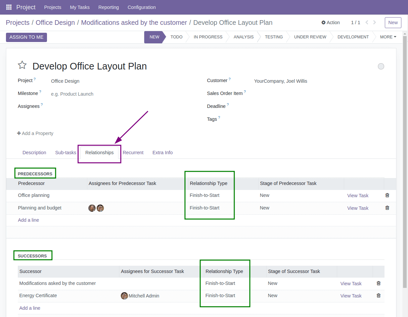Remove Energy Certificate row using trash icon
Image resolution: width=408 pixels, height=317 pixels.
[x=379, y=295]
